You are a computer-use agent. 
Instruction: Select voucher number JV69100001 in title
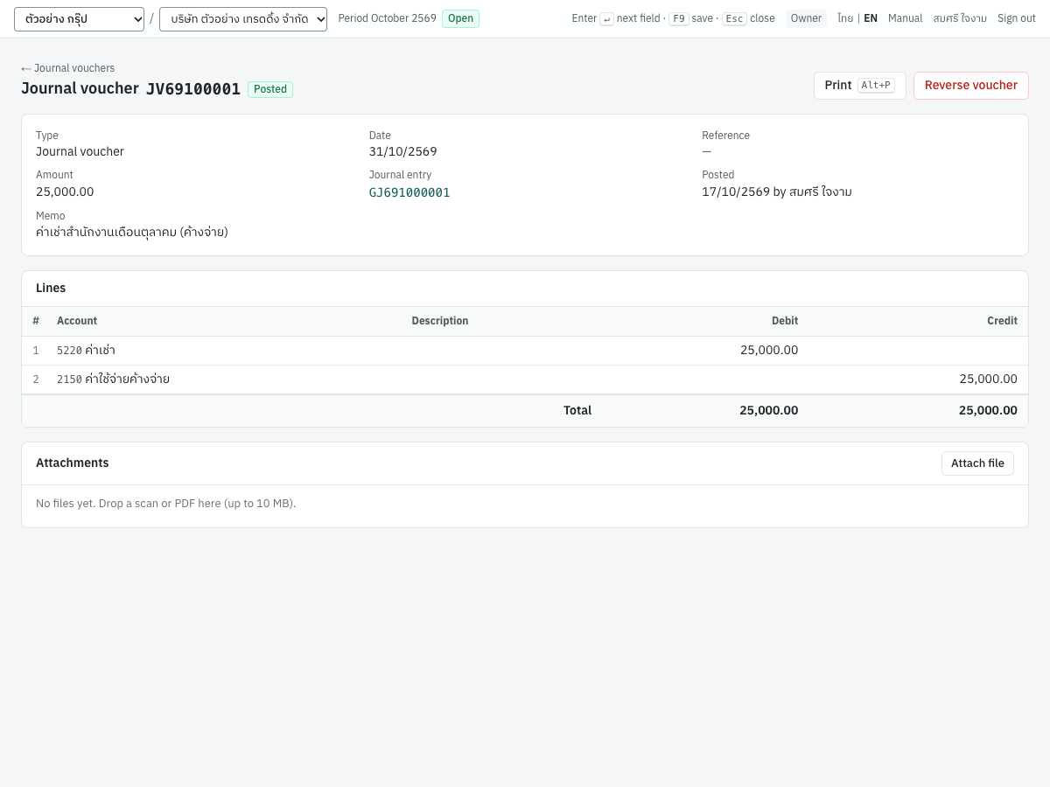point(193,89)
